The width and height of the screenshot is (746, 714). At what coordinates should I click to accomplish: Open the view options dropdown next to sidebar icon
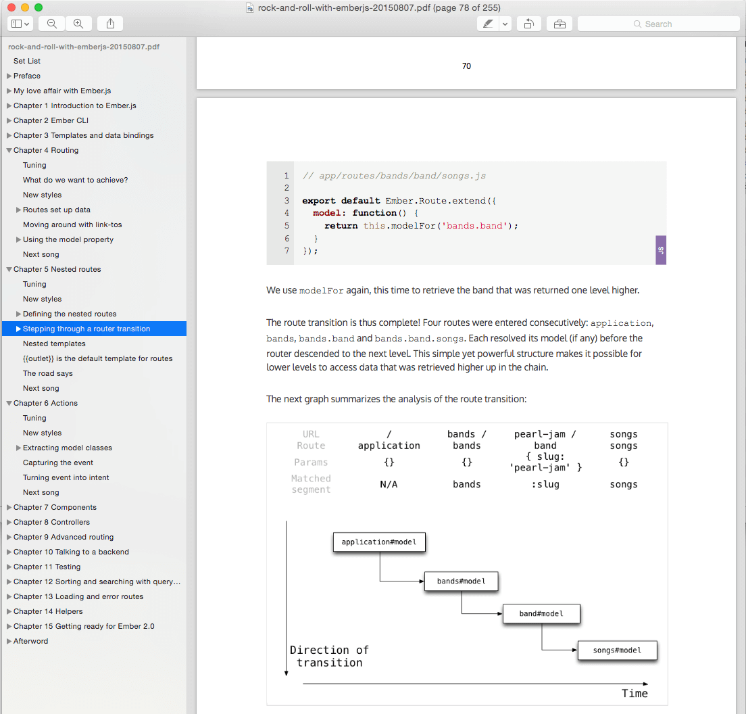[28, 24]
